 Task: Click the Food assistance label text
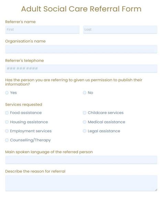pyautogui.click(x=26, y=113)
